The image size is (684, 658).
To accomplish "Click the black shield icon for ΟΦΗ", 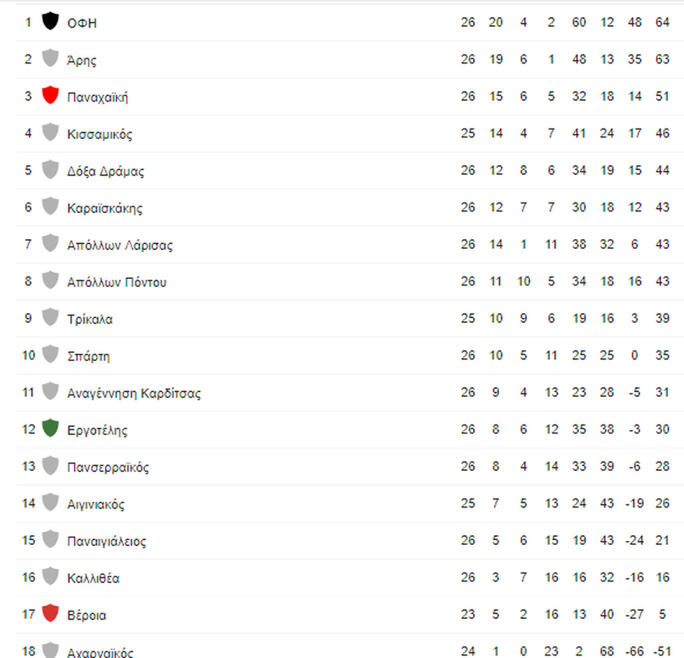I will click(x=50, y=21).
